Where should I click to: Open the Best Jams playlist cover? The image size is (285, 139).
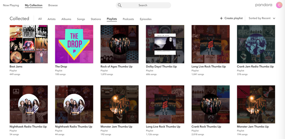(29, 44)
